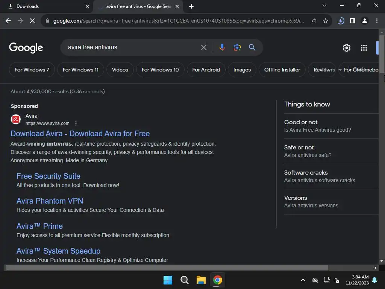Open Google quick settings gear
The image size is (385, 289).
pyautogui.click(x=346, y=48)
